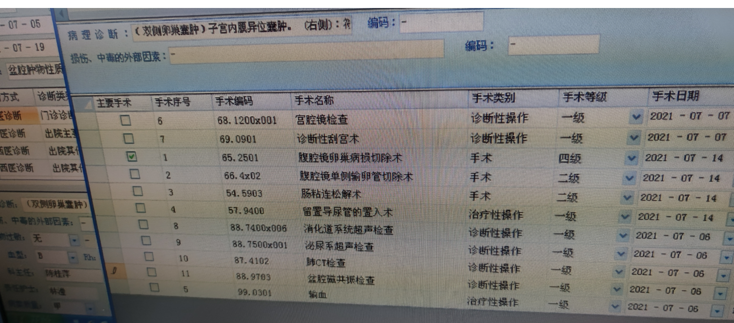Click code cell 54.5903
Screen dimensions: 734x323
[x=244, y=193]
